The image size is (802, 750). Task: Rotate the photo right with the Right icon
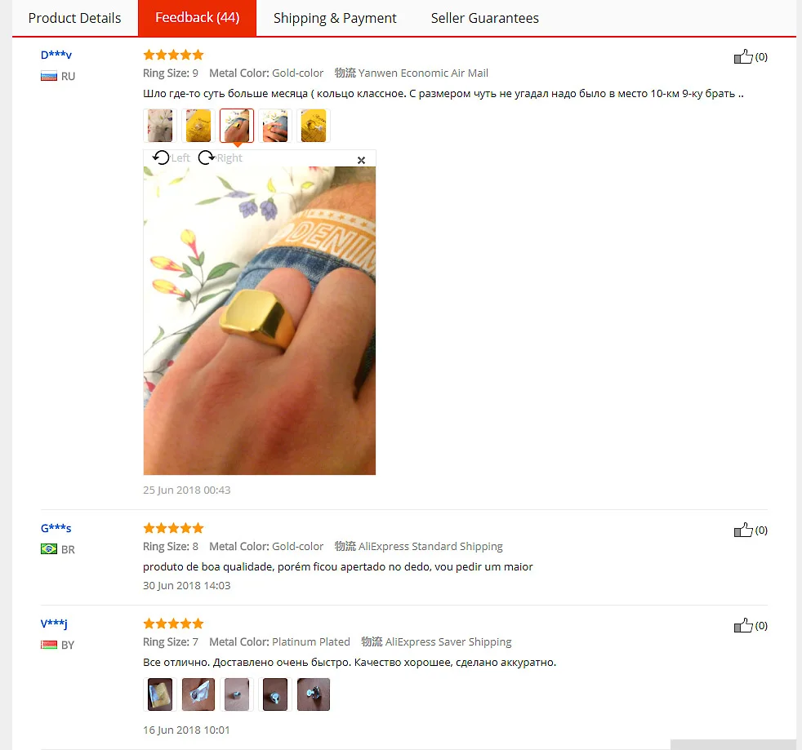[220, 158]
